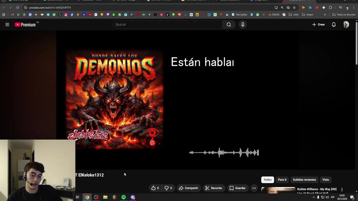Screen dimensions: 358x201
Task: Click the youtube.com address bar URL
Action: click(50, 8)
